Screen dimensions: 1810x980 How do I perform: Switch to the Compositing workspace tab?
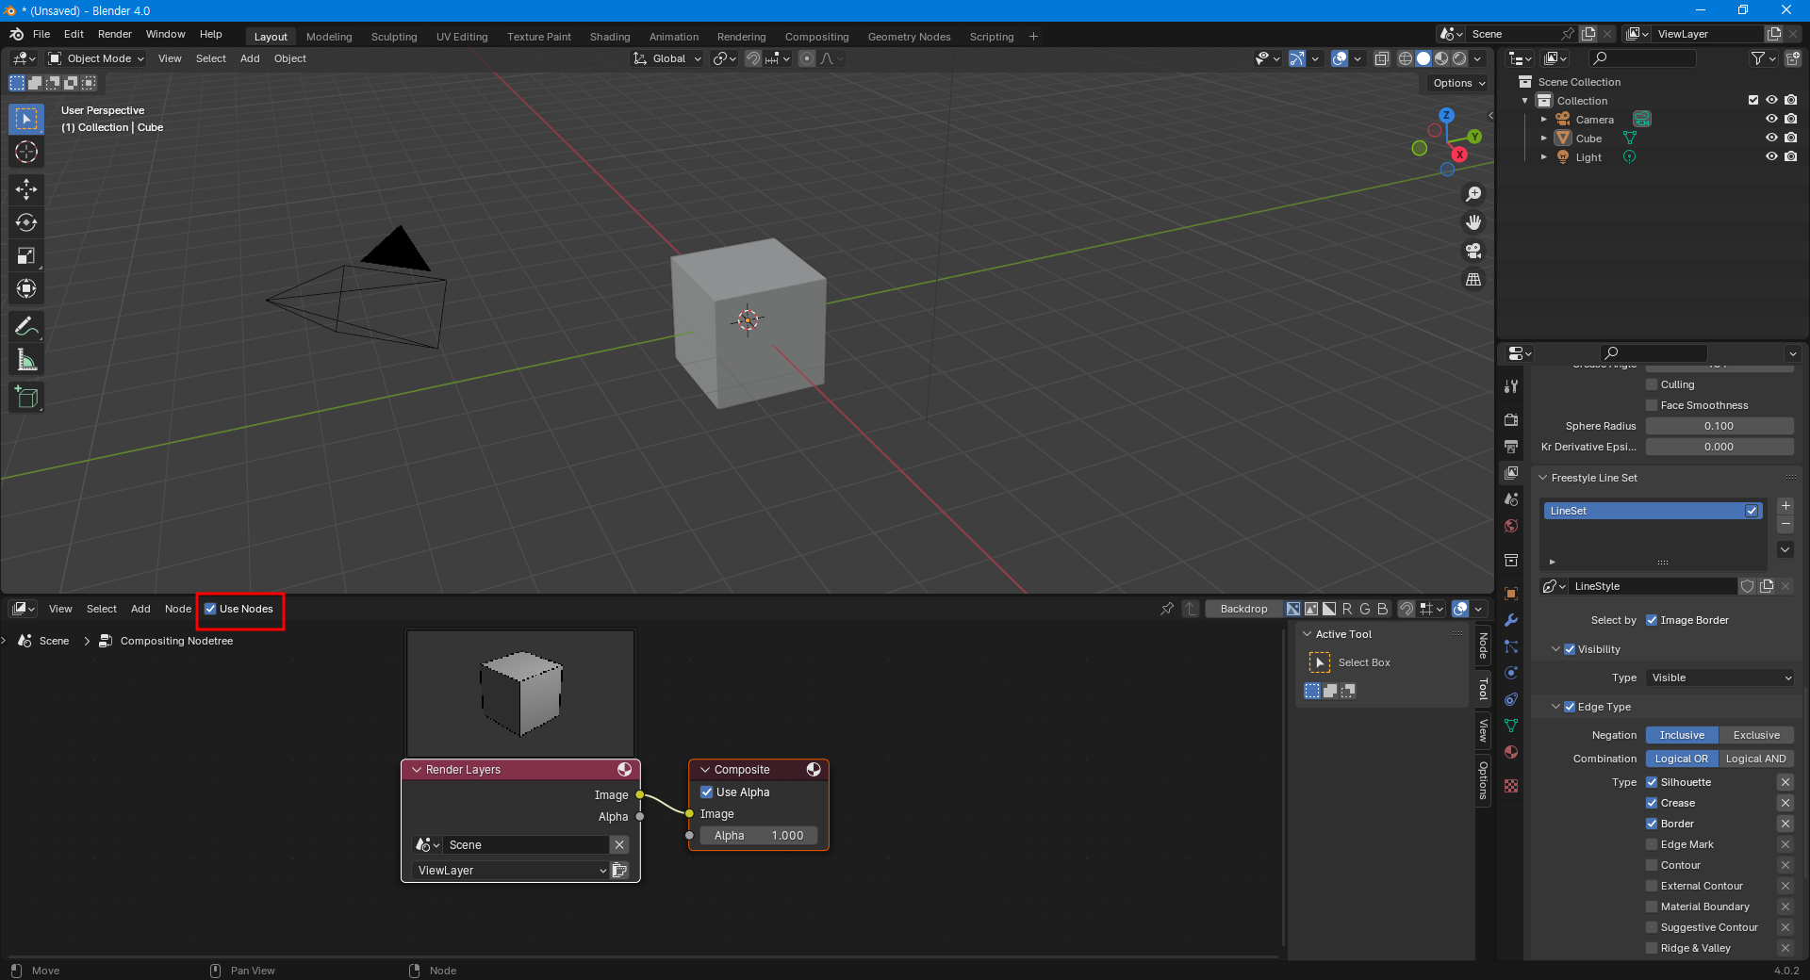pos(816,37)
